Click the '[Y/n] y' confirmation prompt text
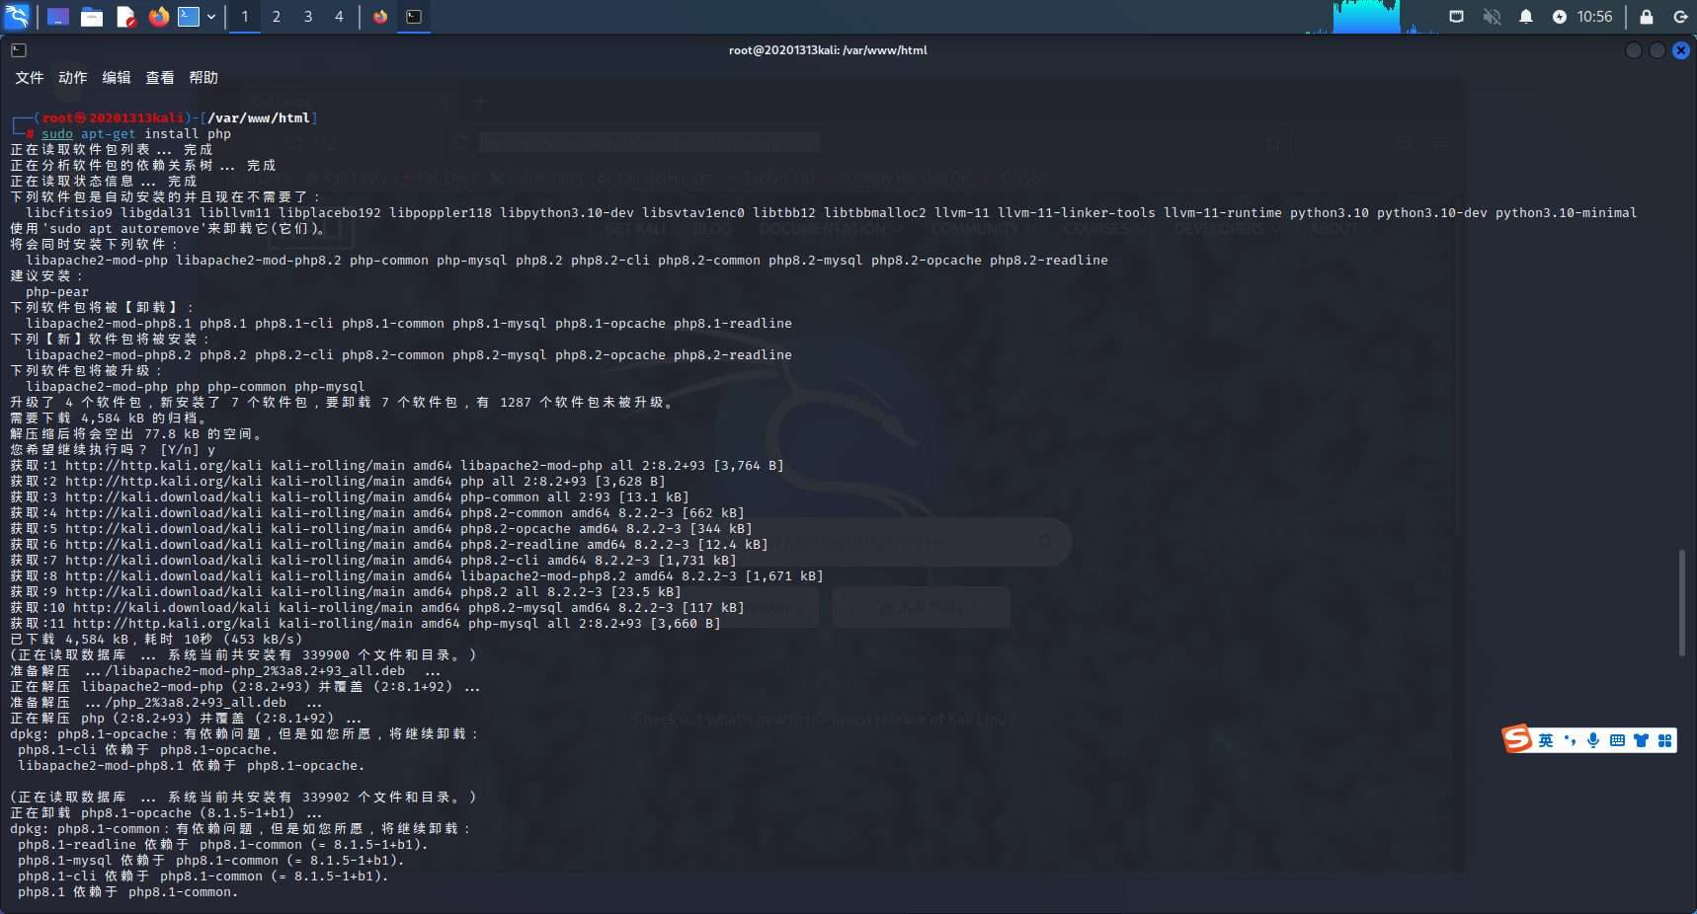Viewport: 1697px width, 914px height. (188, 450)
